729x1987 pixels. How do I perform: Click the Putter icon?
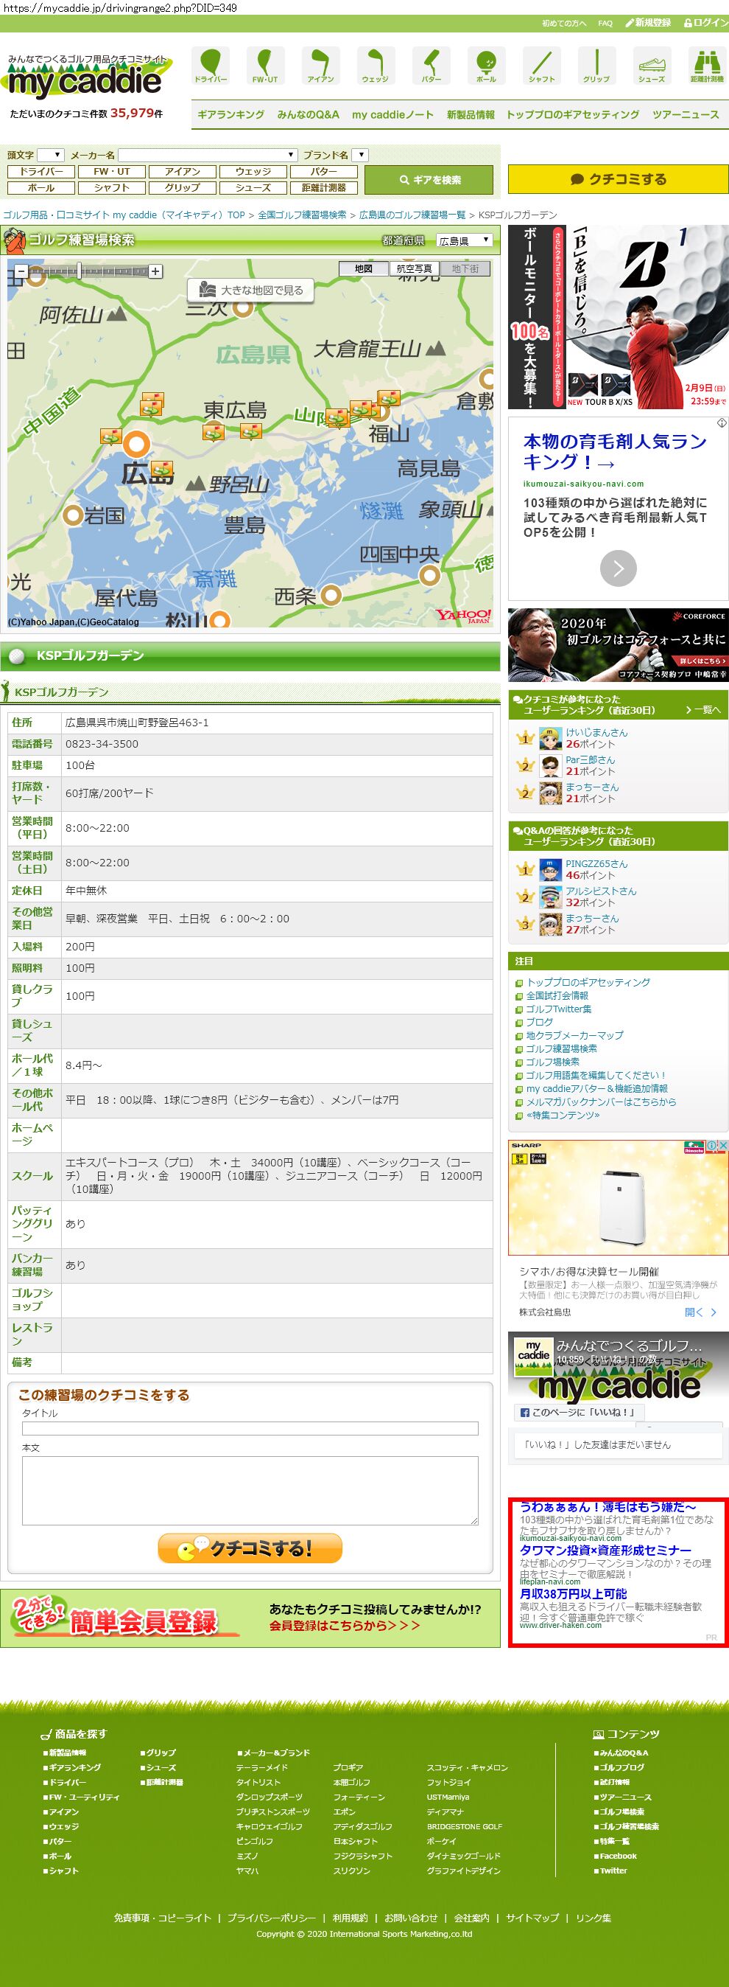pyautogui.click(x=431, y=65)
